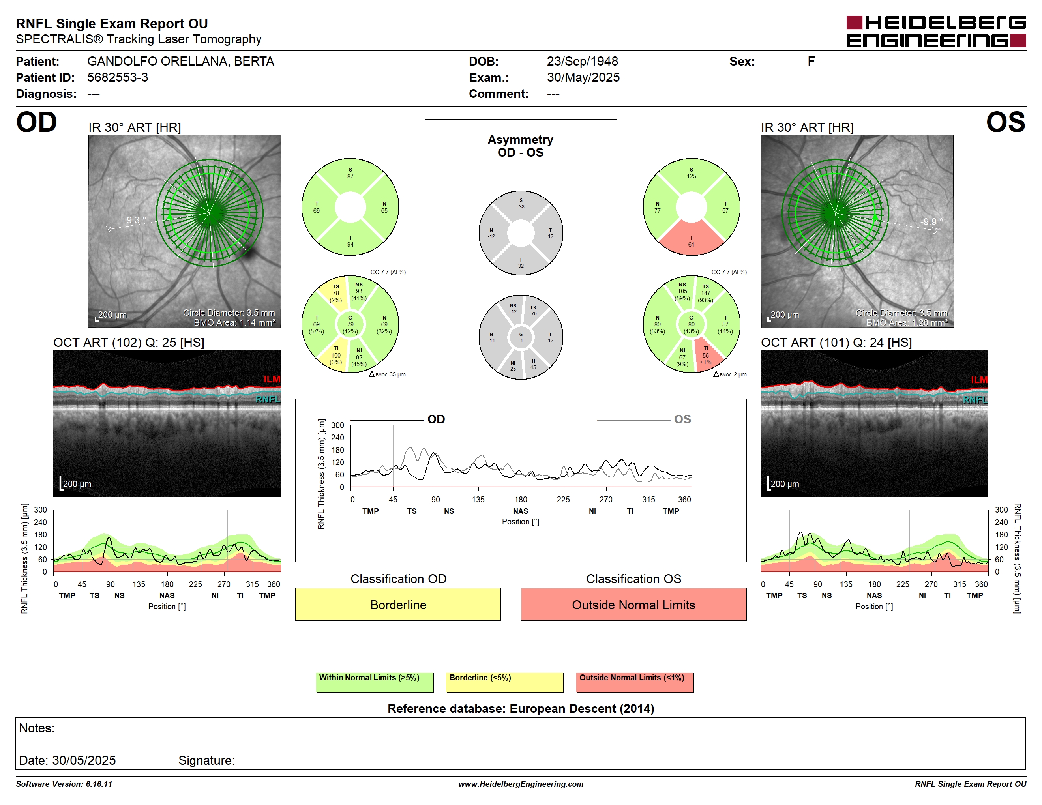Screen dimensions: 1042x805
Task: Click OS global average G 80 (13%)
Action: click(x=692, y=324)
